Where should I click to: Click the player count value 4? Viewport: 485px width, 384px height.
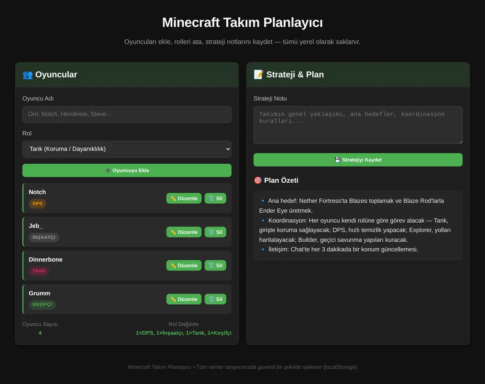click(40, 333)
